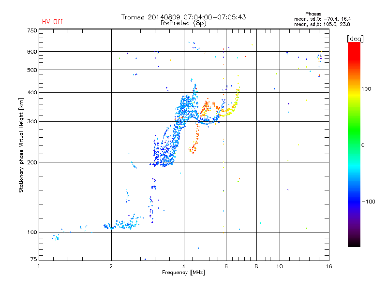Click the '16' frequency axis label
This screenshot has width=387, height=290.
pos(329,266)
